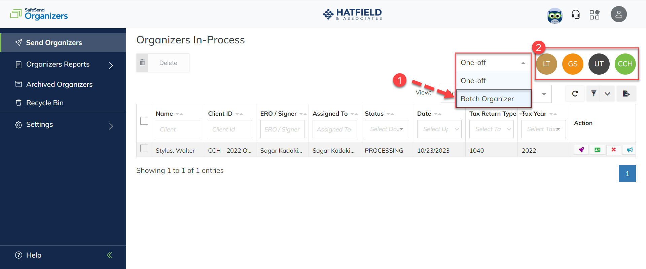
Task: Refresh the Organizers In-Process list
Action: pos(575,93)
